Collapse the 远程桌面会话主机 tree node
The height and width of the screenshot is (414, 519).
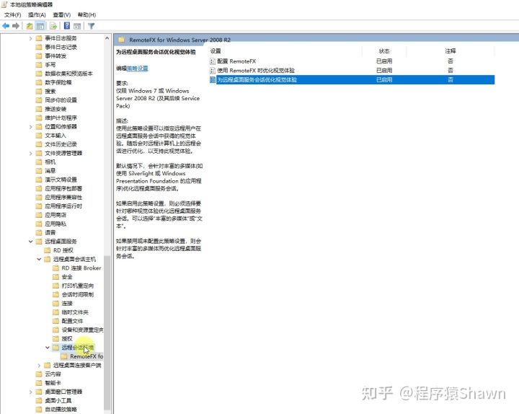click(39, 259)
